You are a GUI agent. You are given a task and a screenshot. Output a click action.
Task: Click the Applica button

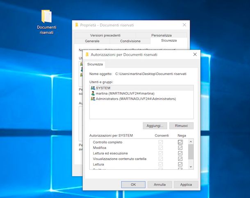[x=186, y=184]
